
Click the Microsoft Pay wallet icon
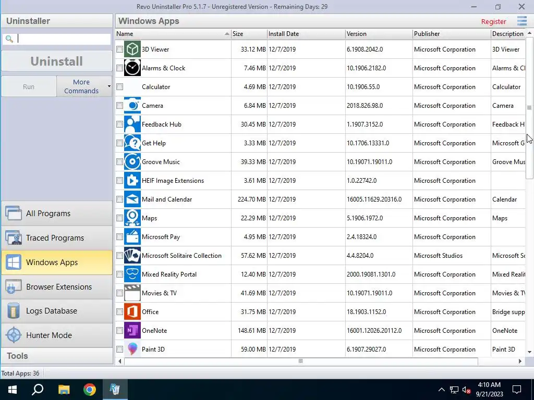click(x=132, y=237)
